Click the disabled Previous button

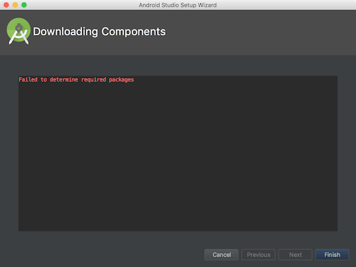[x=258, y=255]
